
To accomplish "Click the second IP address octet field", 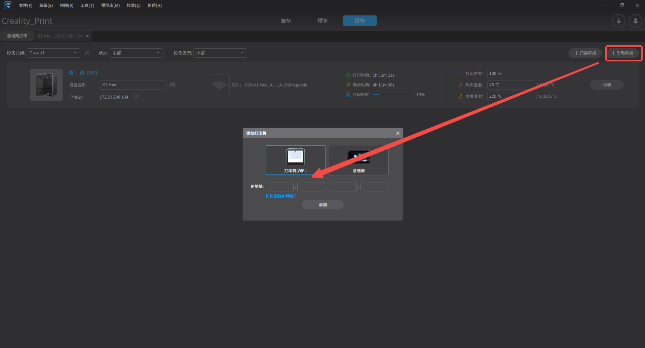I will (311, 187).
